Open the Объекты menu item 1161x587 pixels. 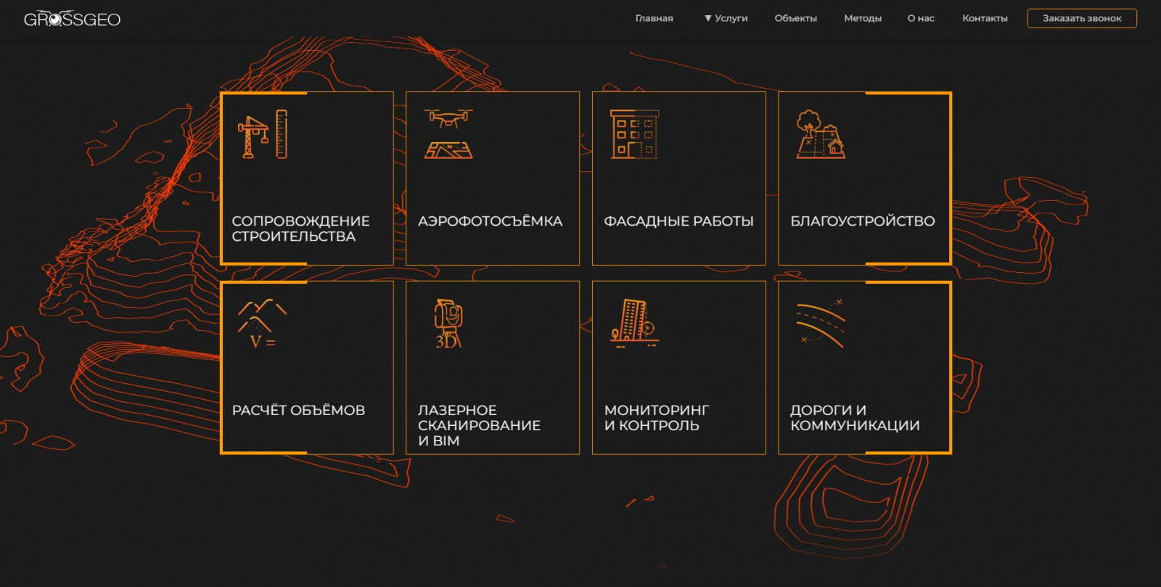point(795,18)
